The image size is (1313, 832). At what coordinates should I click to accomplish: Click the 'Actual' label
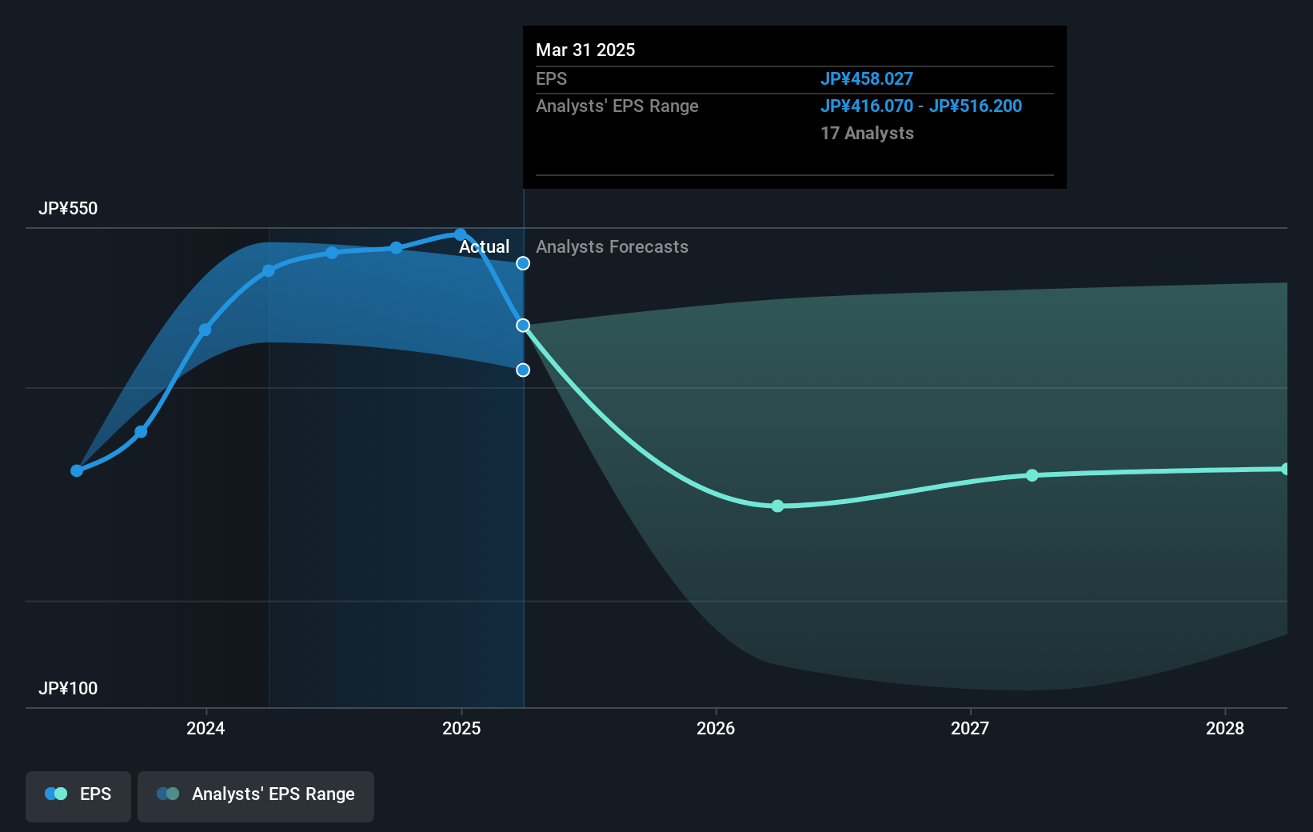tap(484, 246)
